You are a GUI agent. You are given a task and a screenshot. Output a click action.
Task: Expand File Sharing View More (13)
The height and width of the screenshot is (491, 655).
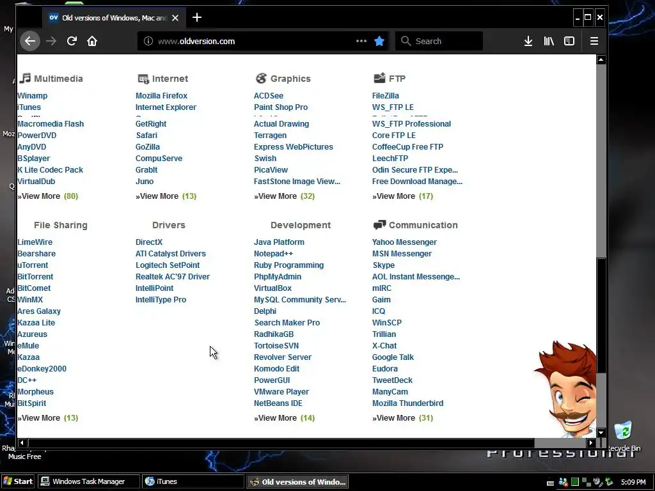click(x=47, y=418)
